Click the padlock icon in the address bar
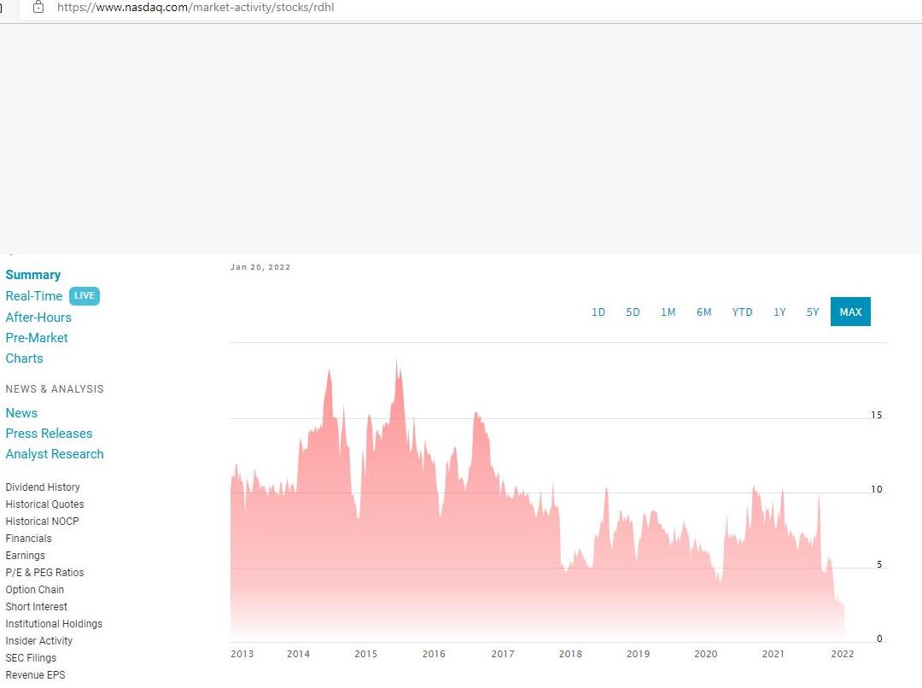 38,7
